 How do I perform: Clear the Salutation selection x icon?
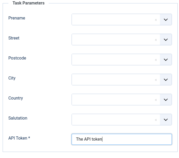coord(156,120)
